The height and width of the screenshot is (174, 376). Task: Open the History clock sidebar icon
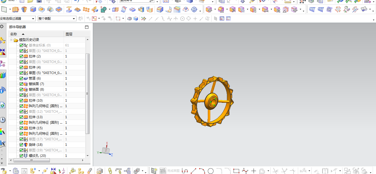pyautogui.click(x=2, y=120)
